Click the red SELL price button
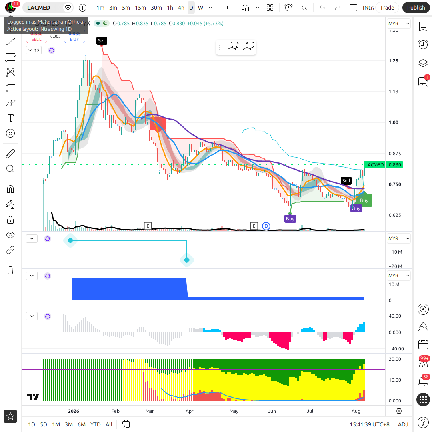The width and height of the screenshot is (432, 432). pos(36,37)
